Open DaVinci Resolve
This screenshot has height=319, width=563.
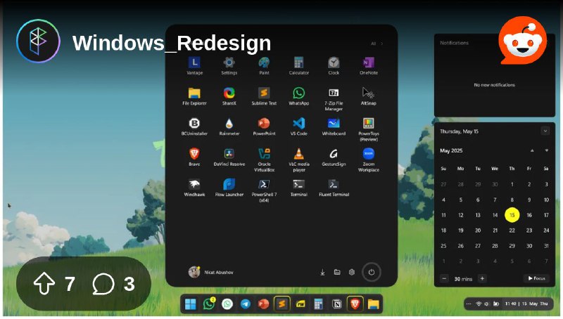tap(229, 157)
